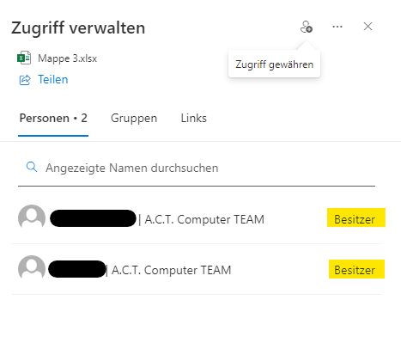
Task: Click the Excel file icon for Mappe 3.xlsx
Action: coord(24,58)
